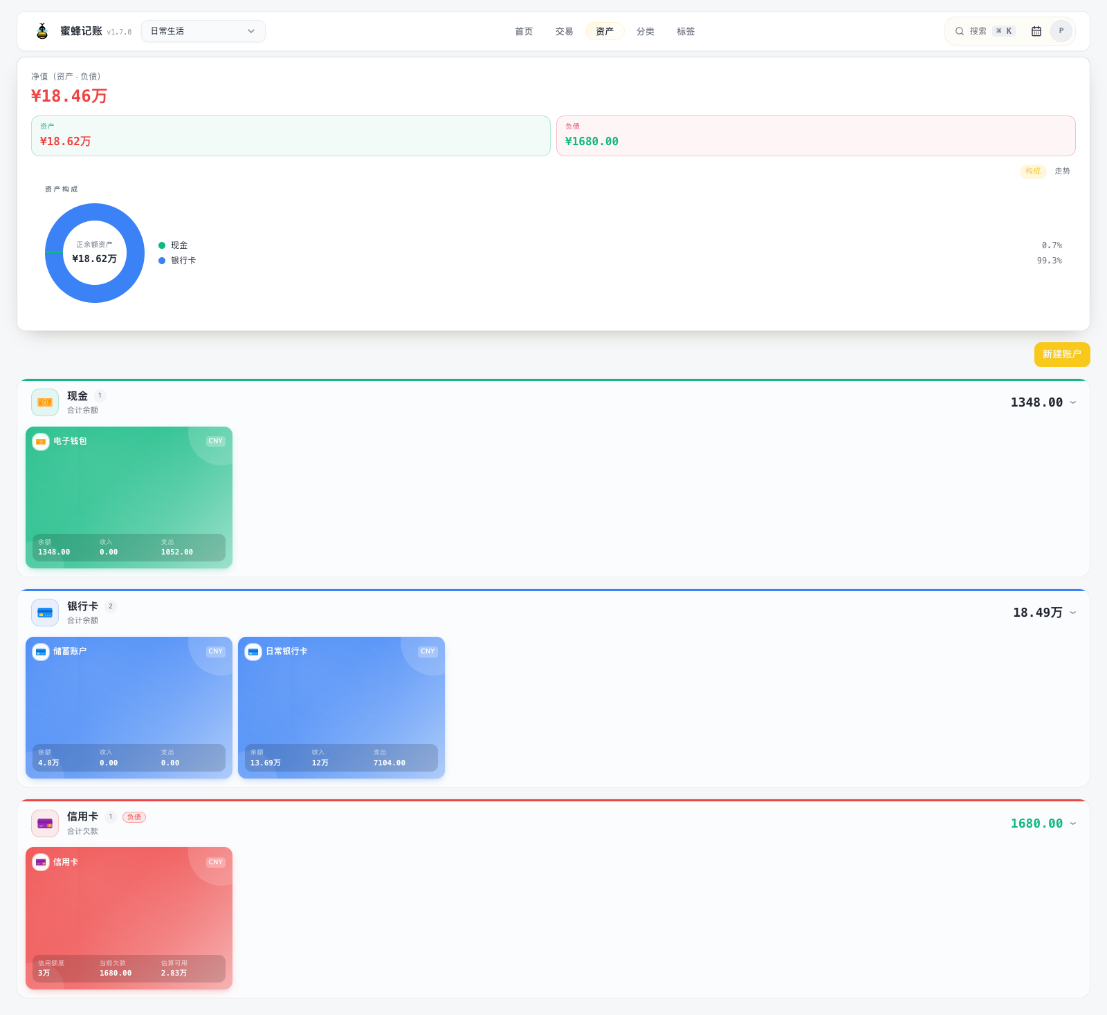The image size is (1107, 1015).
Task: Click the 0.7% share value
Action: coord(1052,245)
